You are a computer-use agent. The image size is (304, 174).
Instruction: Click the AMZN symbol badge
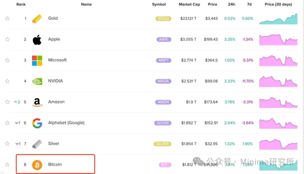[x=163, y=102]
